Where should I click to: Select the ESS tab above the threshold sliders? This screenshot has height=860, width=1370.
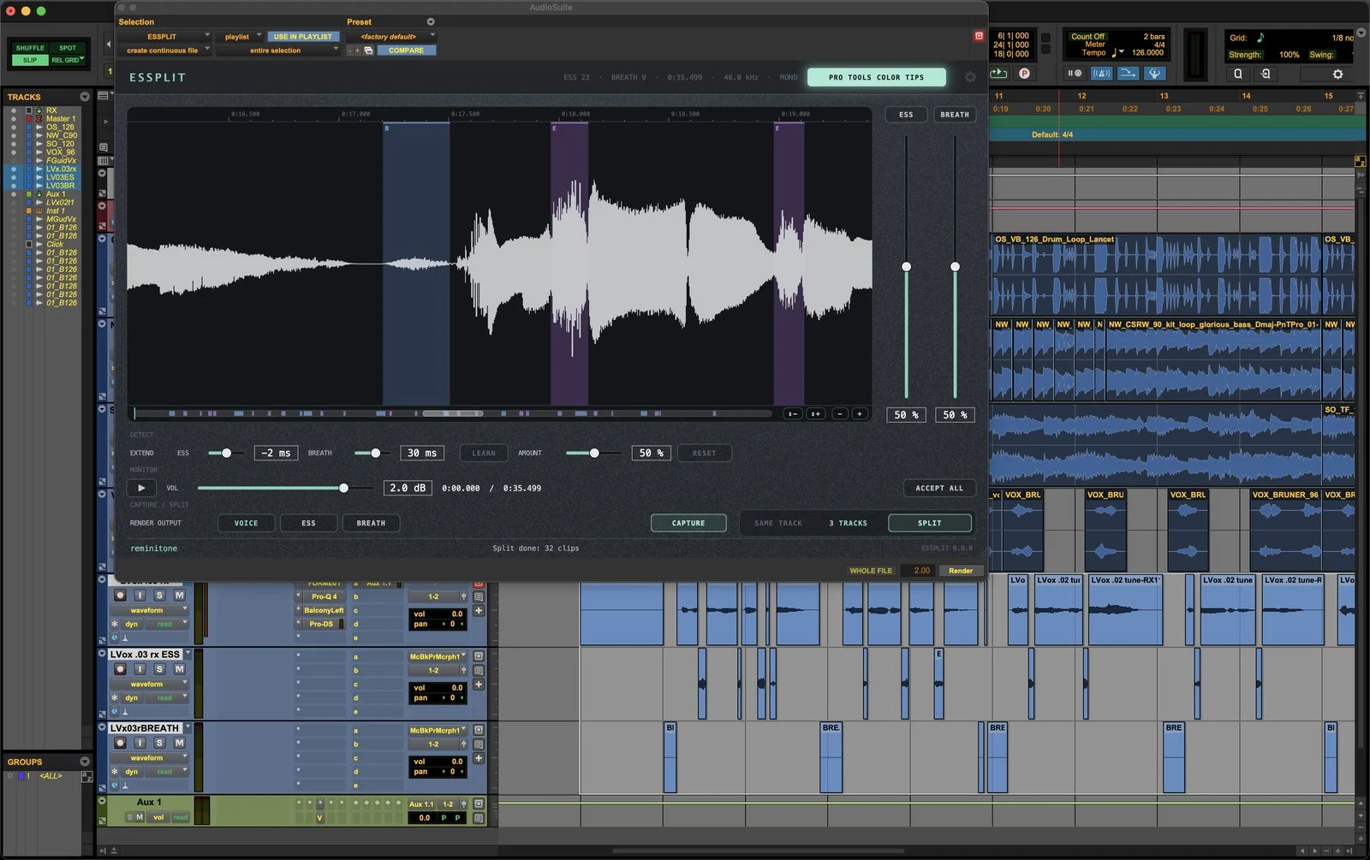pyautogui.click(x=906, y=115)
